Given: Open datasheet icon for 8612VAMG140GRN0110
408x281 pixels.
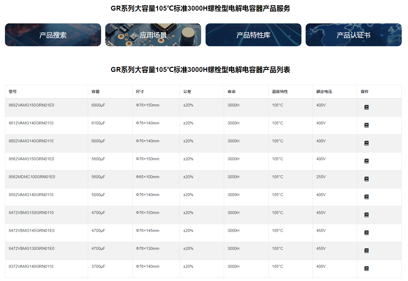Looking at the screenshot, I should click(x=366, y=125).
